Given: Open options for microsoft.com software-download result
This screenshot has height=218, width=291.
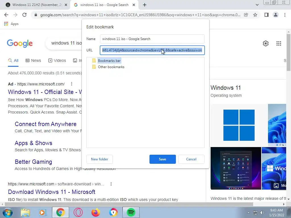Looking at the screenshot, I should coord(111,184).
